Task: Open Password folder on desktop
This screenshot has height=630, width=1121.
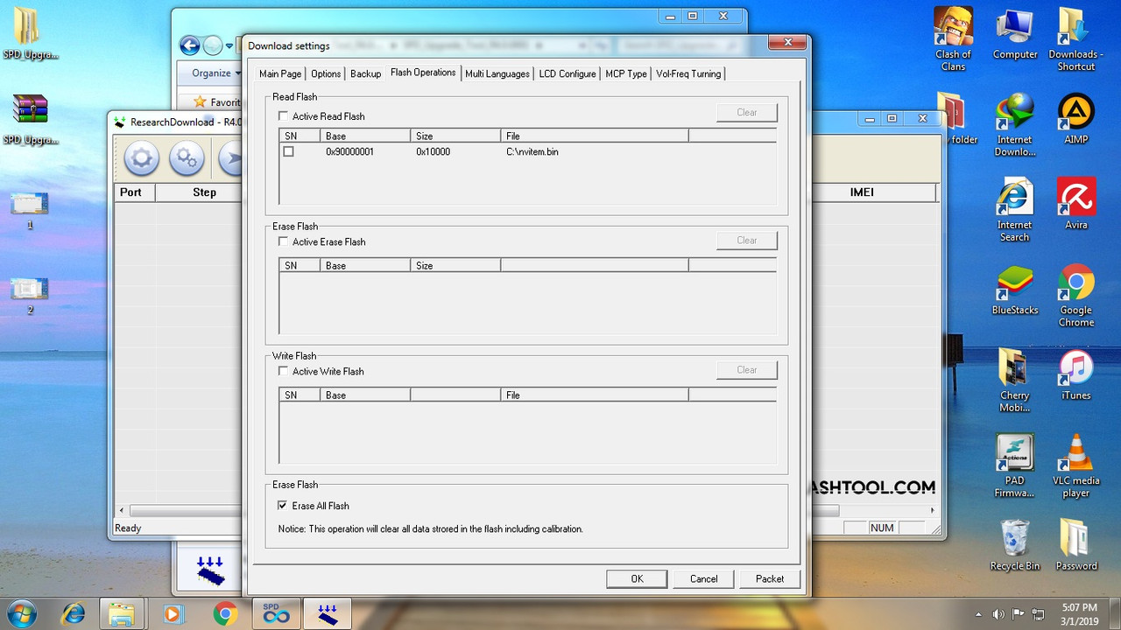Action: pos(1076,545)
